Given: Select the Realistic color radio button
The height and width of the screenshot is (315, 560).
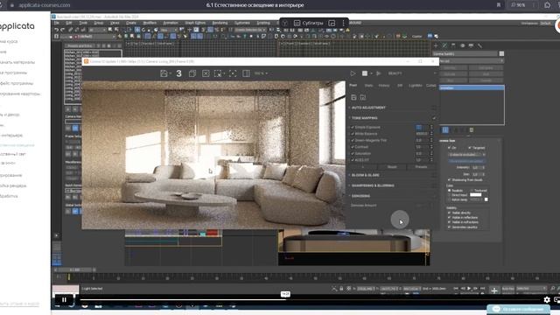Looking at the screenshot, I should coord(449,191).
